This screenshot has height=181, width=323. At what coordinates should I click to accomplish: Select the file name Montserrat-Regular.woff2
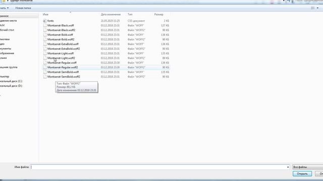tap(63, 67)
